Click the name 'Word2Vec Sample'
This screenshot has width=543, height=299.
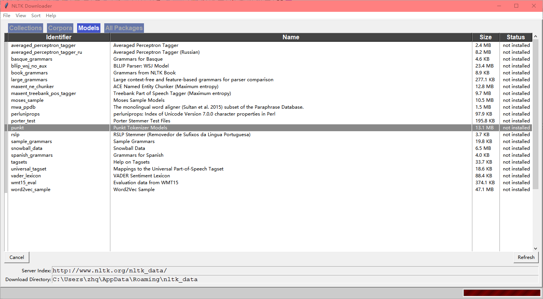pos(134,190)
